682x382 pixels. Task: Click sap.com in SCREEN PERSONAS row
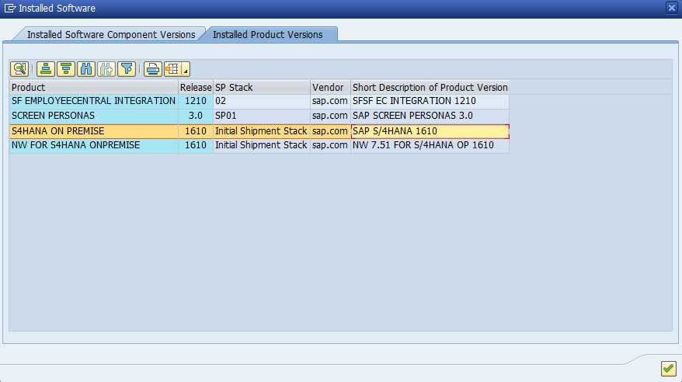click(330, 116)
